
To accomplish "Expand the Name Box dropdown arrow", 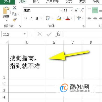I will (x=25, y=34).
